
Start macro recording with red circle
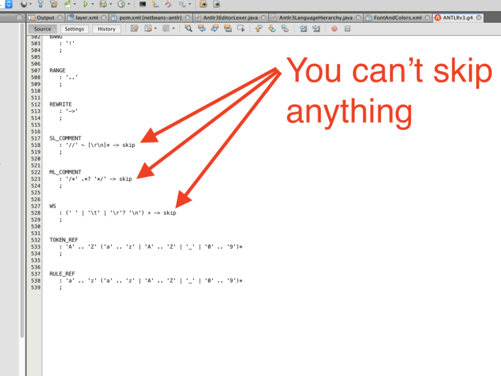pyautogui.click(x=334, y=29)
